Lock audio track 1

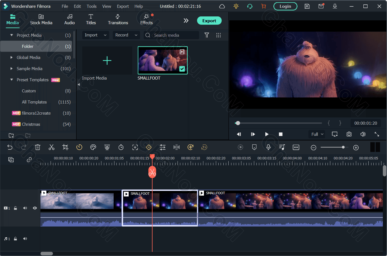tap(16, 238)
